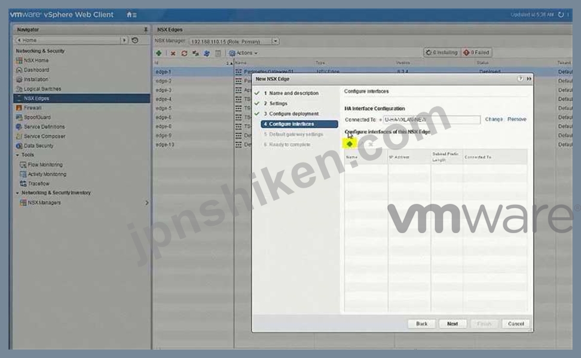Click the Remove link for HA interface

(x=517, y=120)
